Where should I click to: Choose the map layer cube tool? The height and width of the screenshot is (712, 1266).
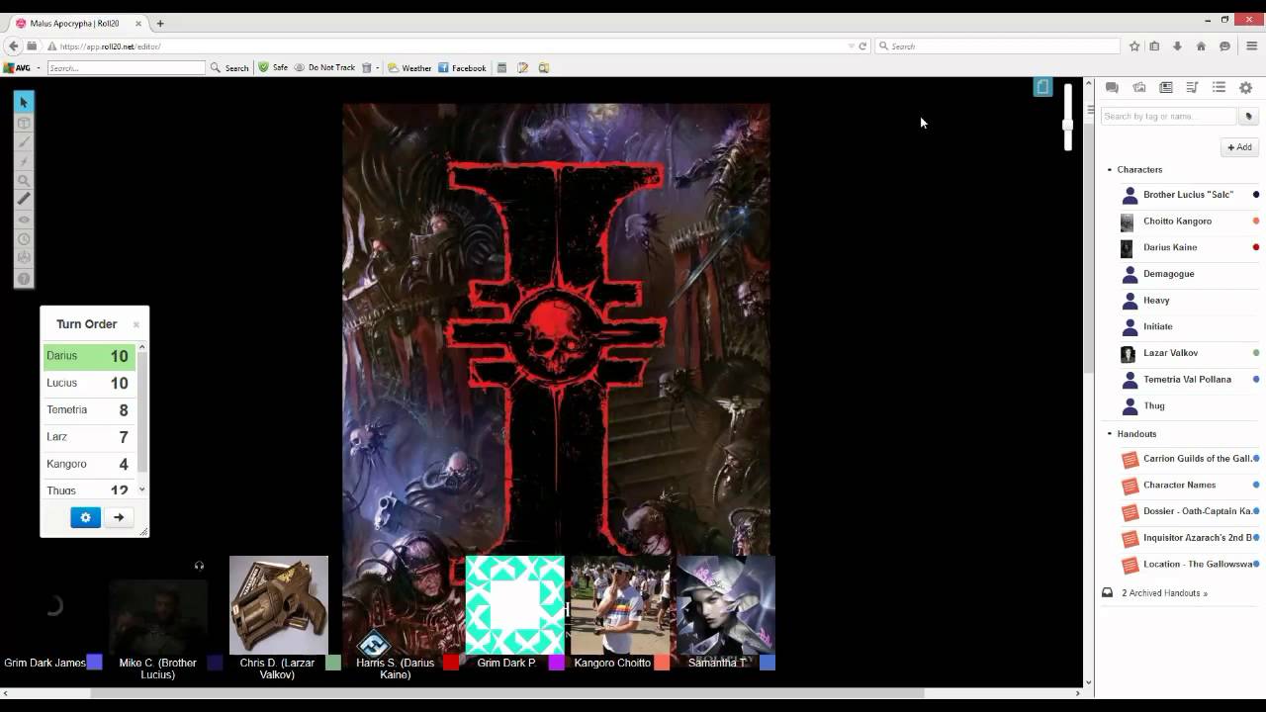pos(24,123)
